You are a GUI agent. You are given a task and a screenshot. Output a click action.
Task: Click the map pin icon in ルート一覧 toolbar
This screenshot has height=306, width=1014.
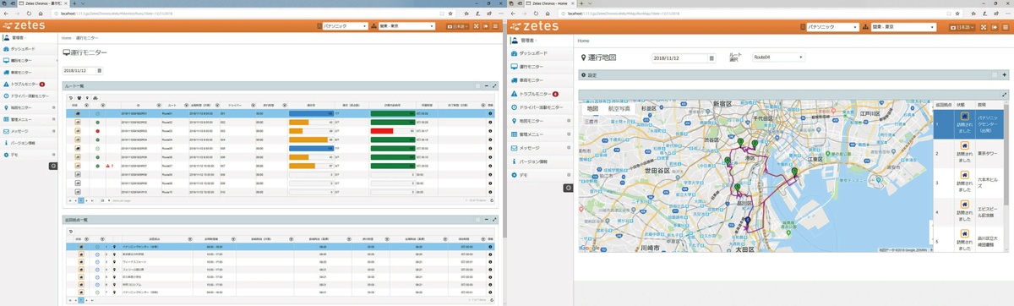coord(88,97)
